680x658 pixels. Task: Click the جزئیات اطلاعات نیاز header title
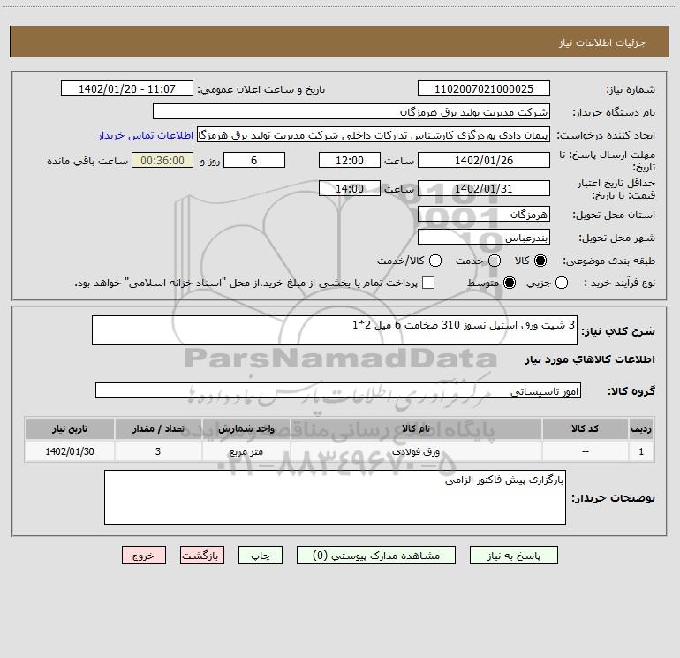pyautogui.click(x=602, y=42)
